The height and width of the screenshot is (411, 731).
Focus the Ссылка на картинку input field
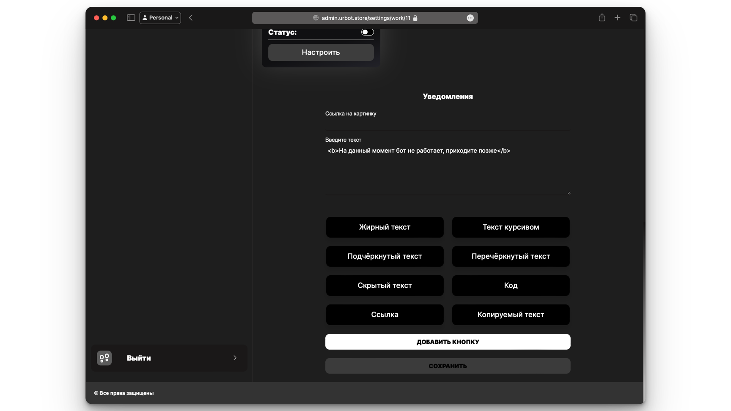click(448, 124)
